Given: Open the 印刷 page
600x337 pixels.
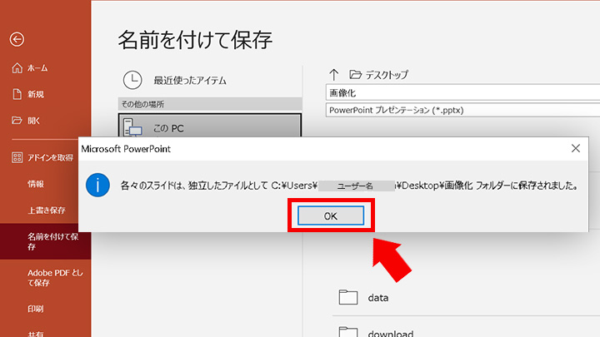Looking at the screenshot, I should click(x=36, y=309).
